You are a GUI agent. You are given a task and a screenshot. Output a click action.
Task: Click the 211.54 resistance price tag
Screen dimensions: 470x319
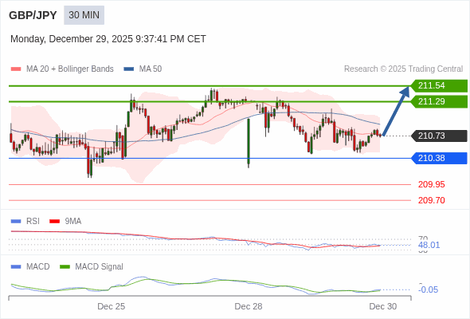(x=439, y=86)
